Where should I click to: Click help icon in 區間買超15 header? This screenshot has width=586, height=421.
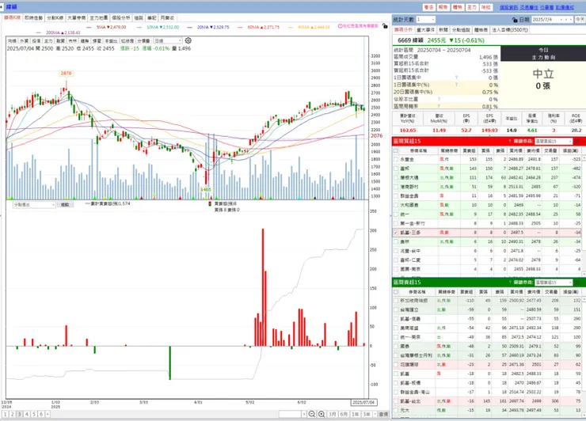click(510, 141)
